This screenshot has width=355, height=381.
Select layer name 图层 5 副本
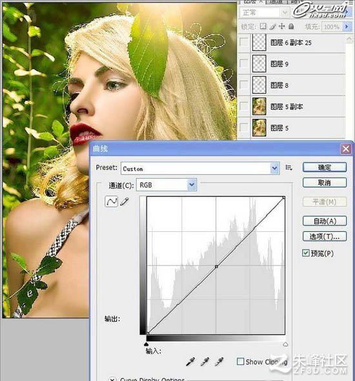(287, 107)
